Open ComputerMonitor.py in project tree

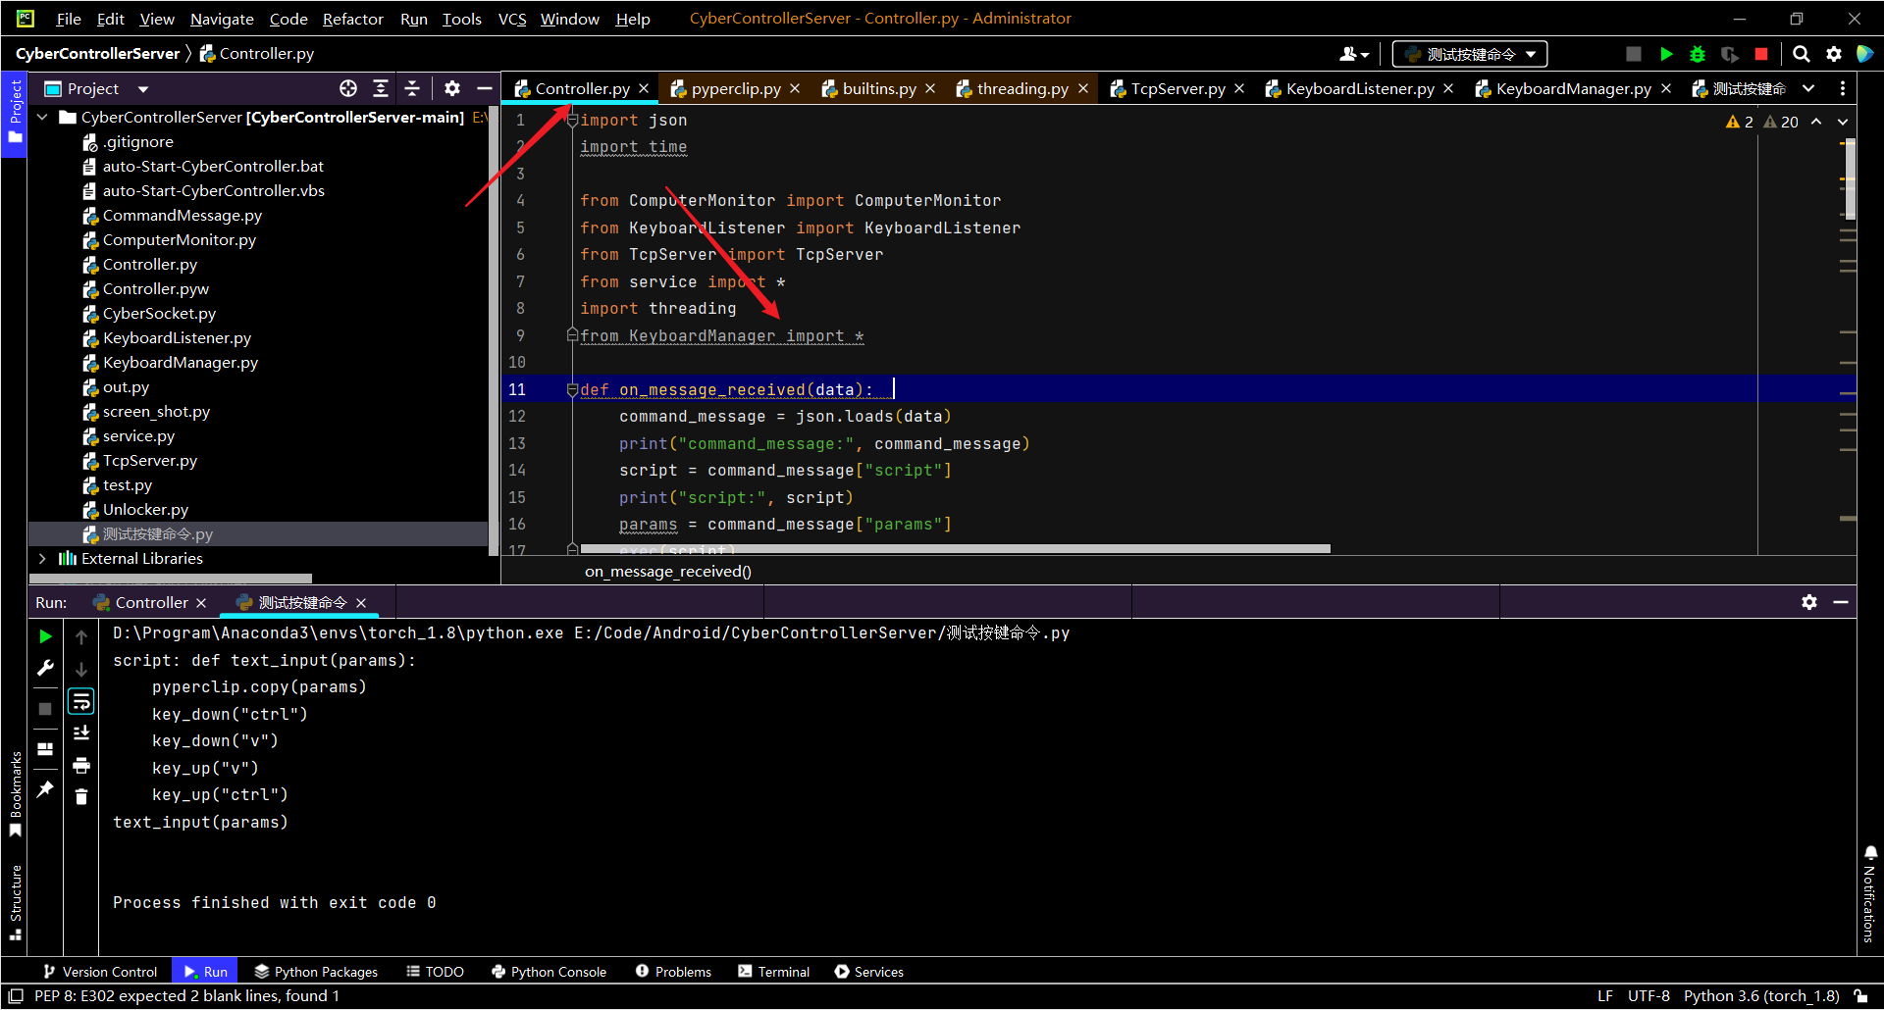179,239
